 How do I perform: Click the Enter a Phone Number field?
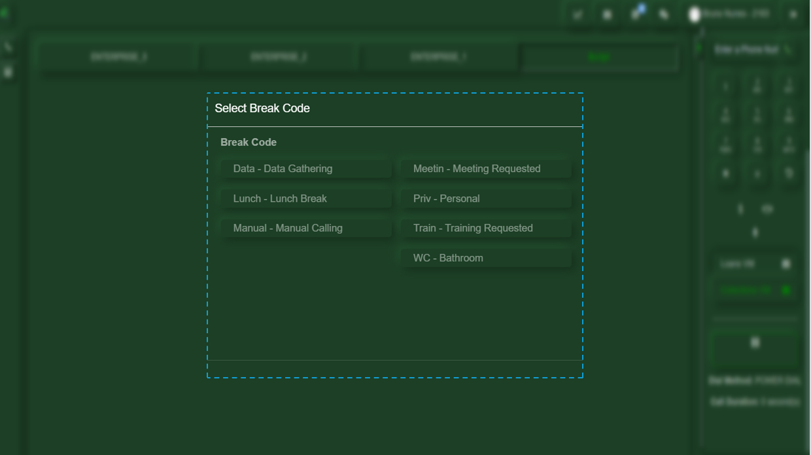(746, 50)
